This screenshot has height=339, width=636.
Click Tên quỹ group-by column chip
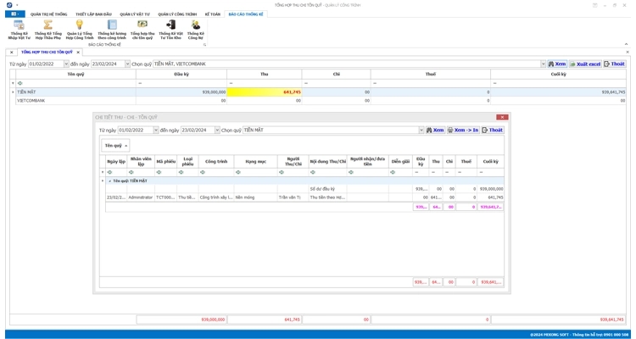pos(114,146)
